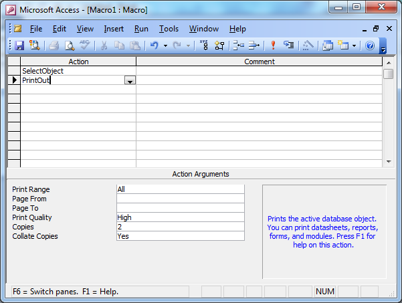Toggle the Macro Names column icon

(x=204, y=45)
